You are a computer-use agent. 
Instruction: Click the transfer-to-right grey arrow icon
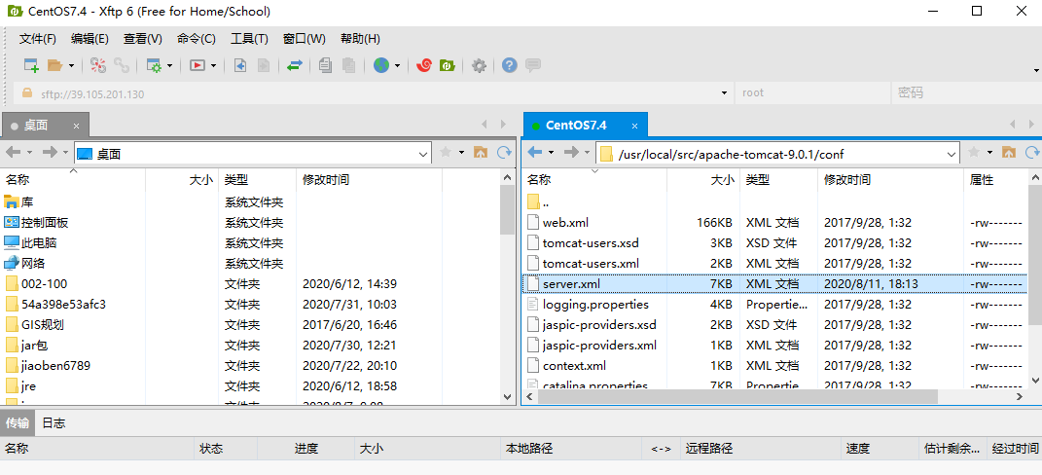click(x=263, y=65)
